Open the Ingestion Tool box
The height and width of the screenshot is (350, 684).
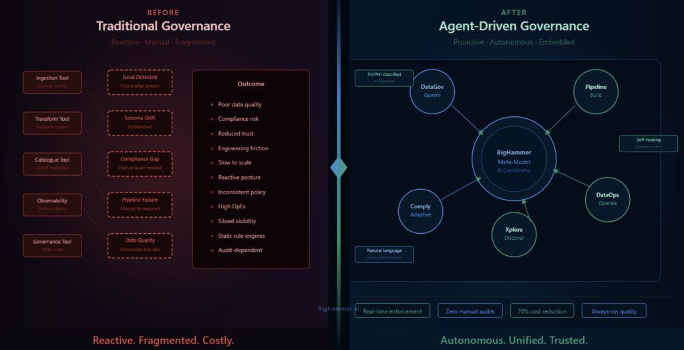(x=52, y=82)
